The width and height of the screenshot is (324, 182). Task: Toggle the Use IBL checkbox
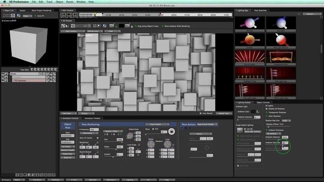pos(245,129)
